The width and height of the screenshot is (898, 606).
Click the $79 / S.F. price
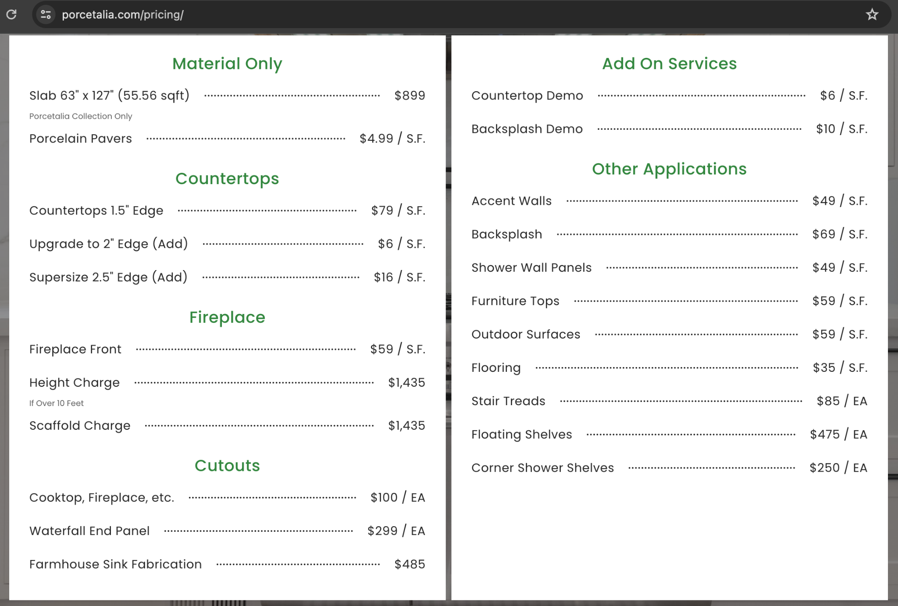398,210
